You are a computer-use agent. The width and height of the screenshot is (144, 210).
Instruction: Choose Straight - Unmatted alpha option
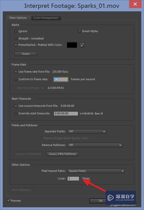(x=16, y=39)
